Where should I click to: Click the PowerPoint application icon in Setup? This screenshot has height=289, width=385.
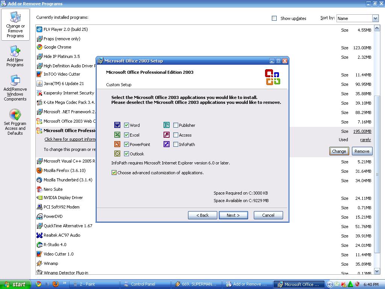[117, 144]
